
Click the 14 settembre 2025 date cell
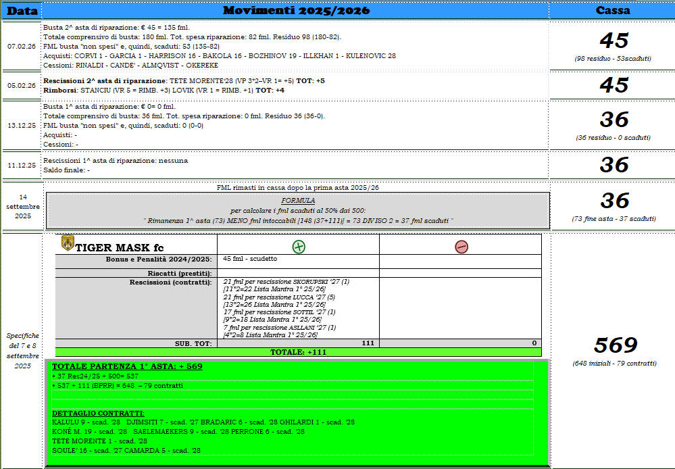click(x=22, y=206)
